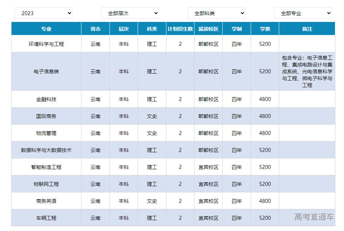Image resolution: width=344 pixels, height=231 pixels.
Task: Click the 专业 column header
Action: [x=46, y=29]
